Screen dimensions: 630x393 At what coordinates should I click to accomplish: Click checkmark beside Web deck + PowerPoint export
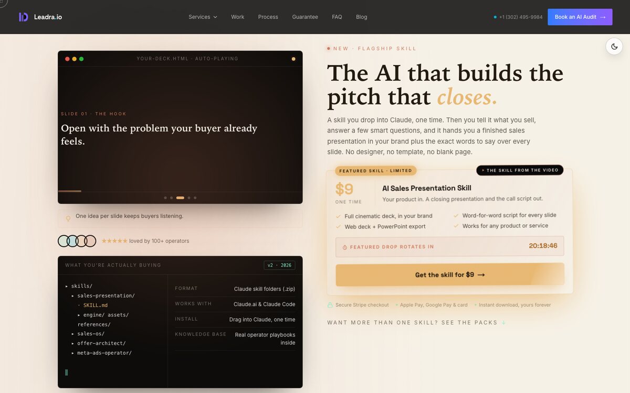click(339, 226)
